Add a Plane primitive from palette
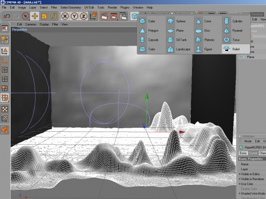Image resolution: width=266 pixels, height=199 pixels. coord(180,31)
